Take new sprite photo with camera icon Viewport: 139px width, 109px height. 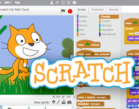[x=69, y=102]
